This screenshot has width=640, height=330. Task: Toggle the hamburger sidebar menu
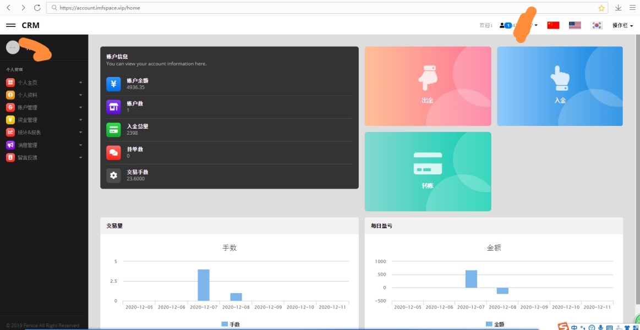click(10, 25)
